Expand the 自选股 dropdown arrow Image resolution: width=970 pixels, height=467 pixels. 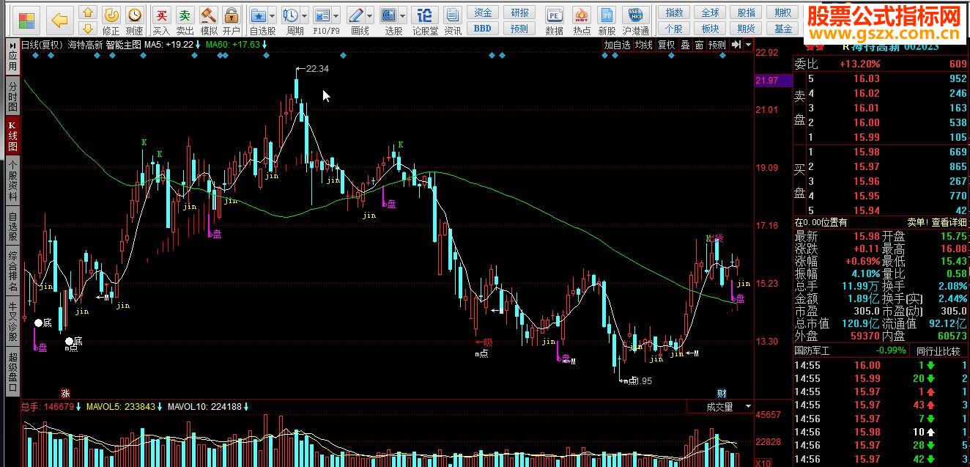pos(273,15)
